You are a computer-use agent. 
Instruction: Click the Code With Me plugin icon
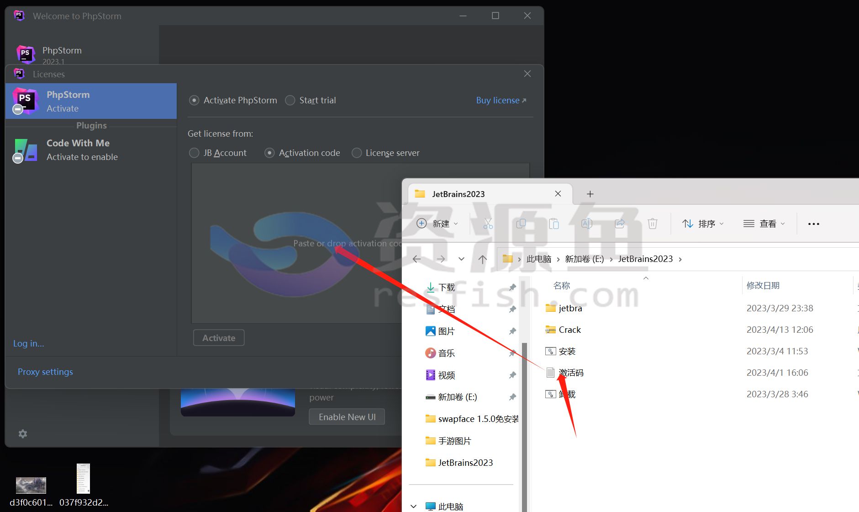25,150
